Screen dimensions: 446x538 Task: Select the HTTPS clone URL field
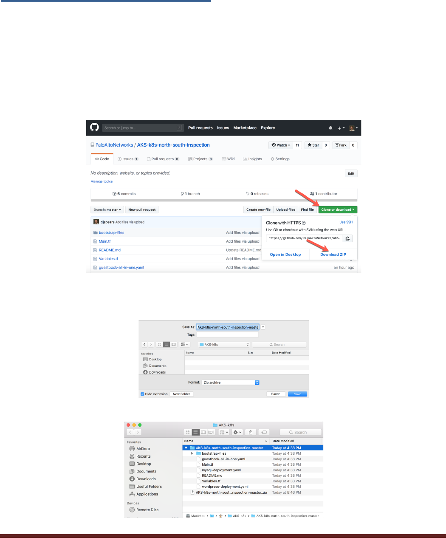pos(304,238)
